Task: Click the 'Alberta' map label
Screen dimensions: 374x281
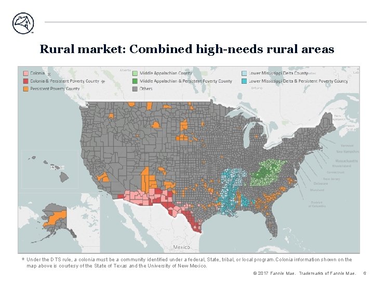Action: (x=125, y=70)
